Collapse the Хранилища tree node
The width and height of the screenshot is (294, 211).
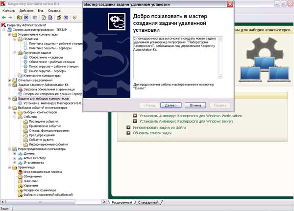pos(9,167)
